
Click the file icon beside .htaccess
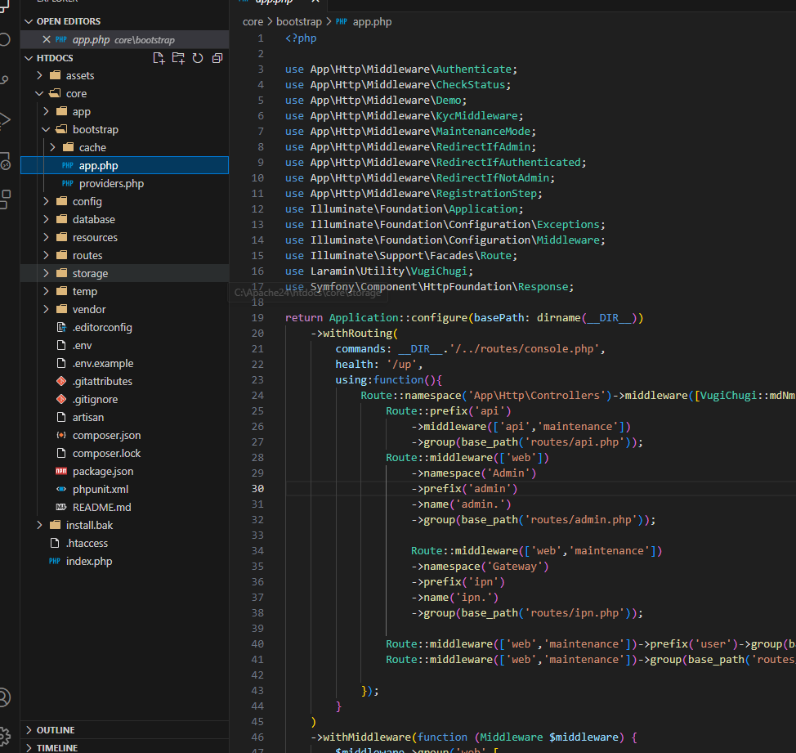[x=55, y=544]
